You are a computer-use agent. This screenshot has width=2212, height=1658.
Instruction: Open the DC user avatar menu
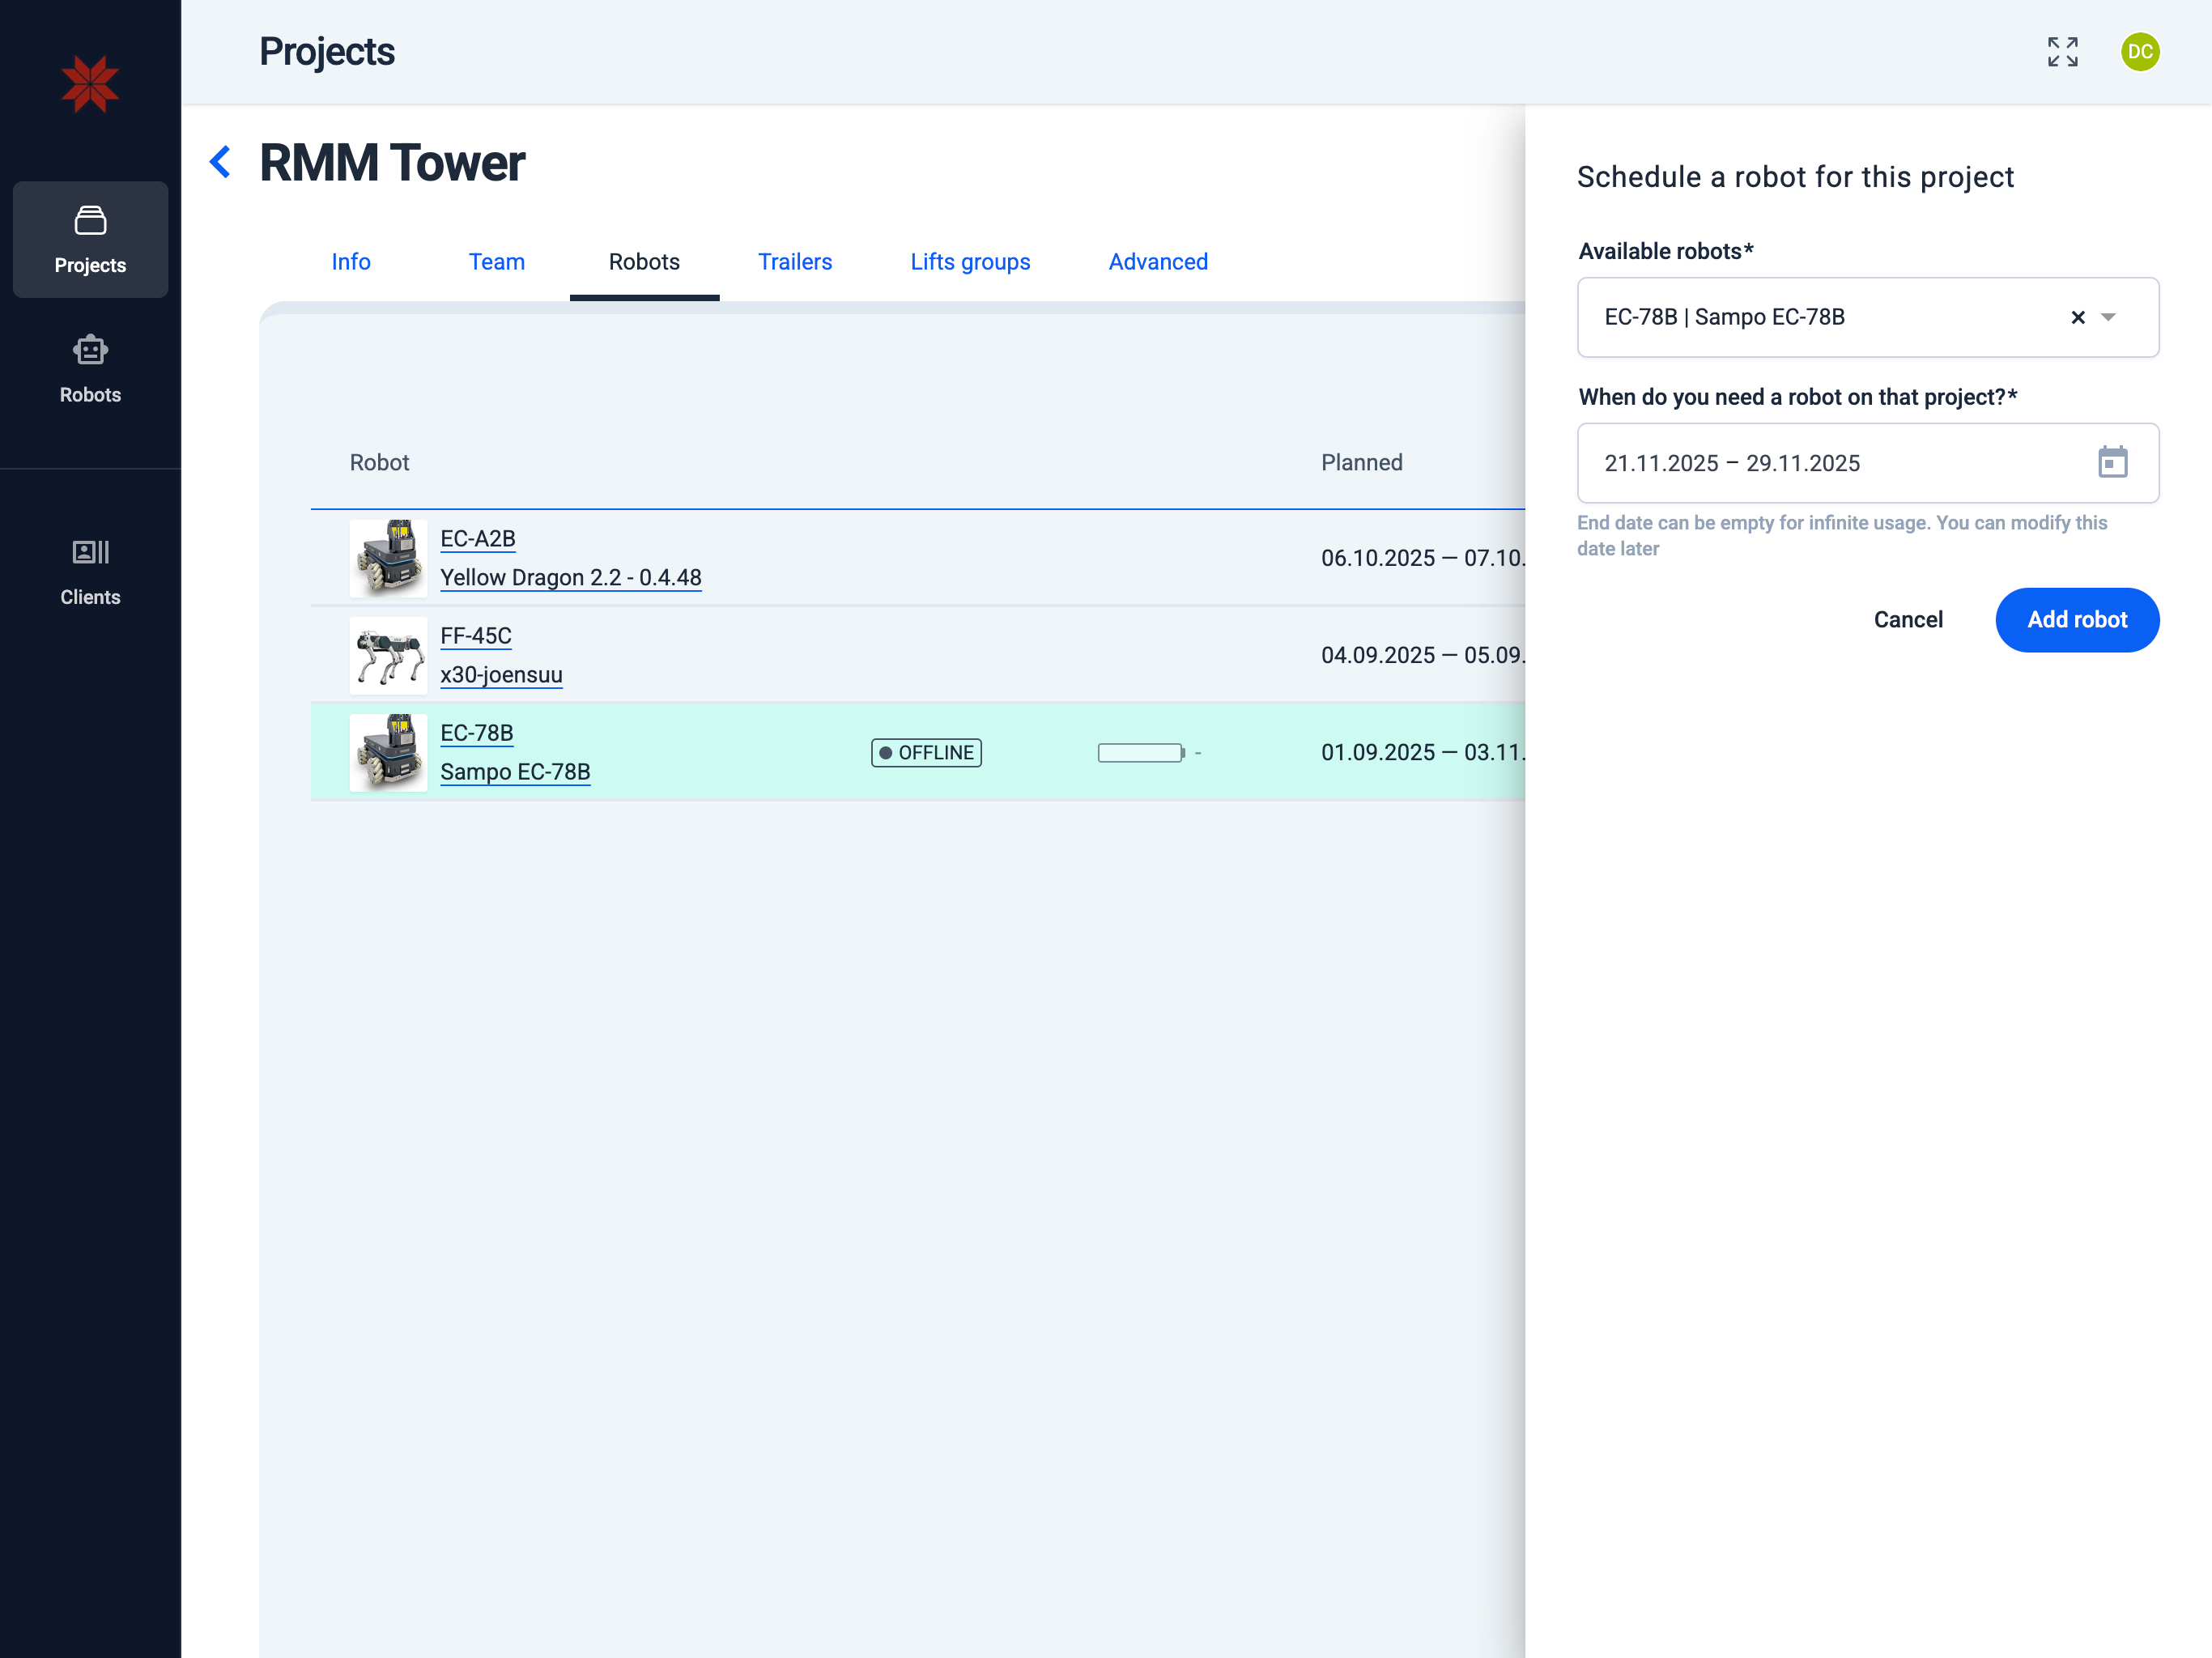[x=2139, y=52]
